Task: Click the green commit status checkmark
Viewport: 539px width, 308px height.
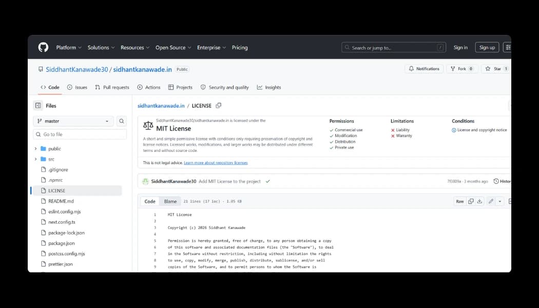Action: (268, 181)
